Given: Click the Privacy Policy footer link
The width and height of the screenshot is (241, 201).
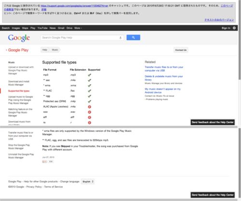Looking at the screenshot, I should point(34,187).
